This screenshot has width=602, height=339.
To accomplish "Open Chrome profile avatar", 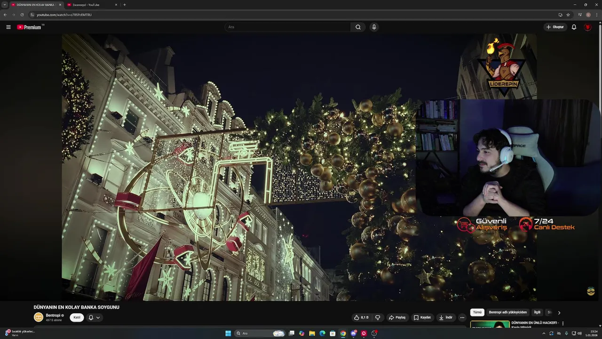I will click(588, 15).
